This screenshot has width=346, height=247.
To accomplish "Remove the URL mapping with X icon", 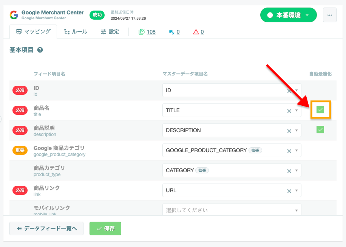I will coord(289,191).
